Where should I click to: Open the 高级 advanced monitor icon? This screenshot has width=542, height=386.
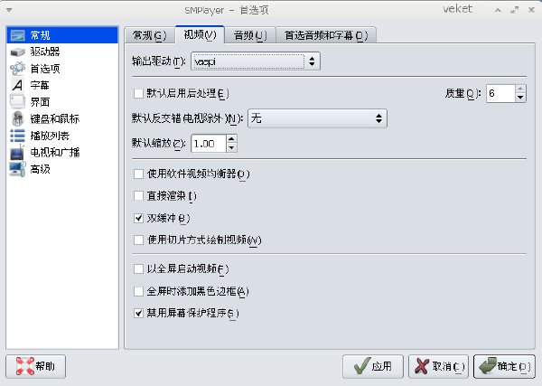pos(17,169)
